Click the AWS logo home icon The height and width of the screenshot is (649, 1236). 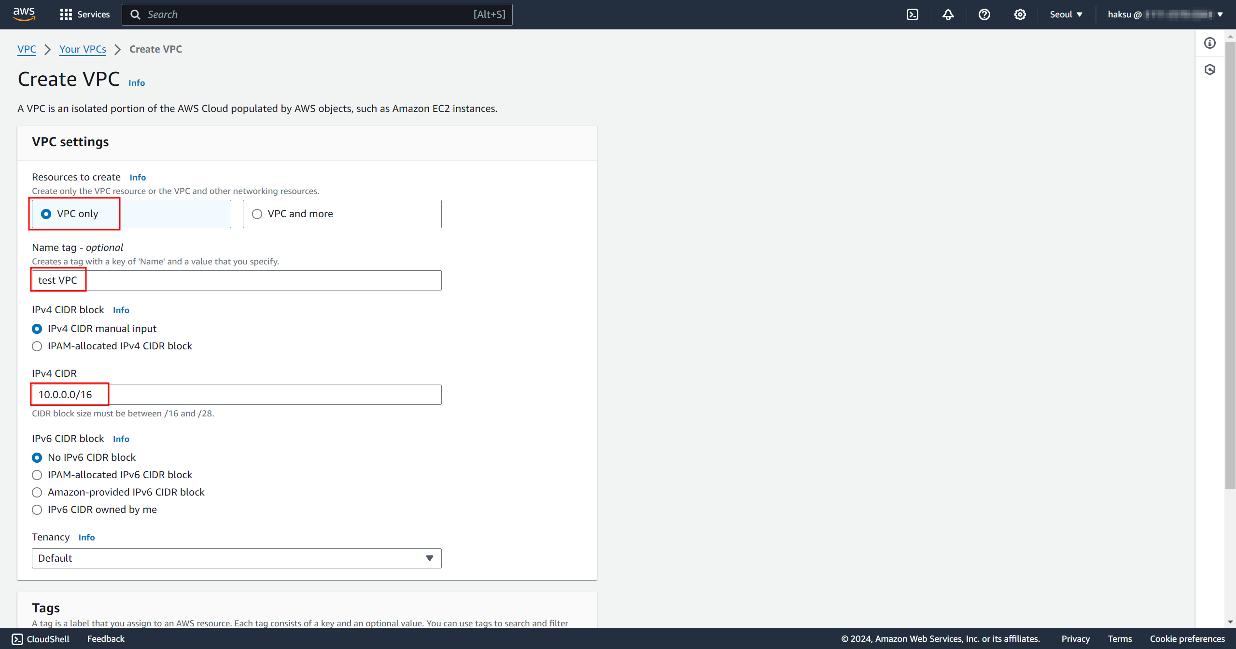coord(24,14)
